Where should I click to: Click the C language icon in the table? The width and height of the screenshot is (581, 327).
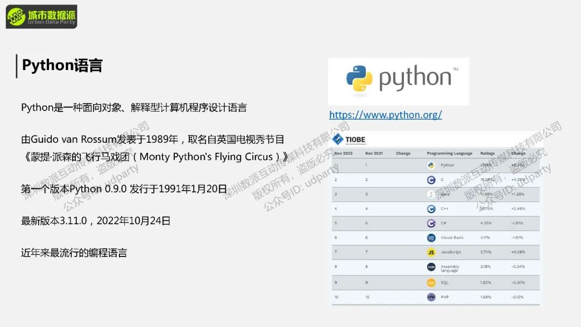[x=431, y=180]
